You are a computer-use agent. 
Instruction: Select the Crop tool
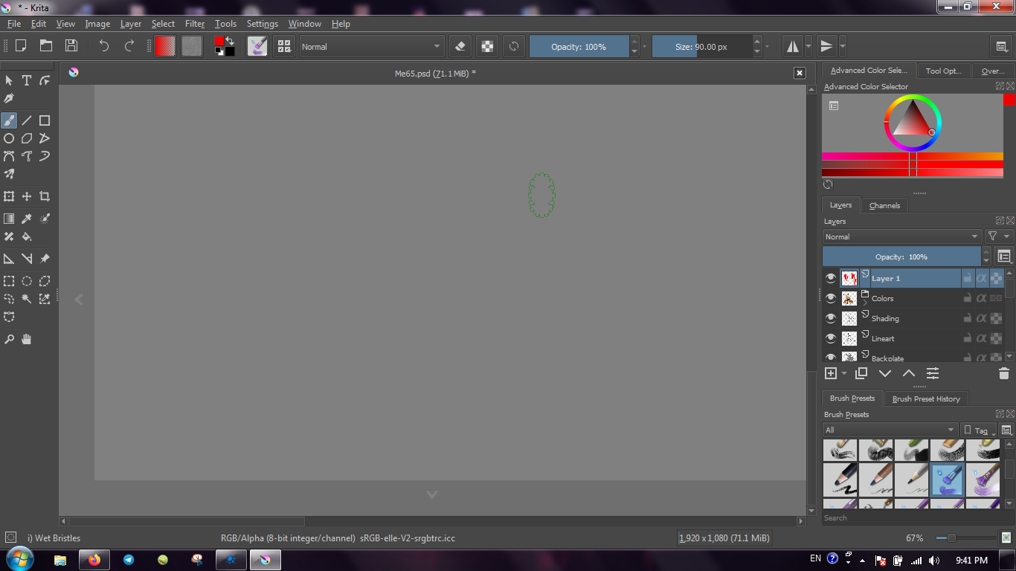coord(45,196)
